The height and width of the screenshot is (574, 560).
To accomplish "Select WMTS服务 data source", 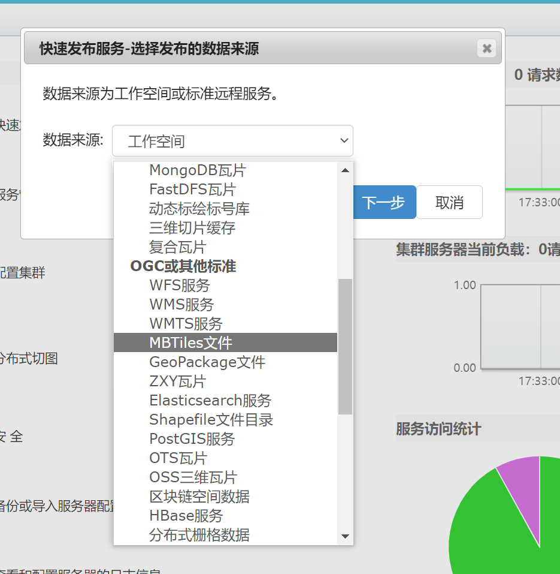I will pos(225,324).
